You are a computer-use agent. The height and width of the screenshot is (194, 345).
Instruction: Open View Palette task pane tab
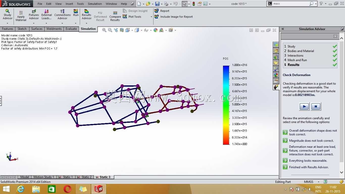pos(276,69)
